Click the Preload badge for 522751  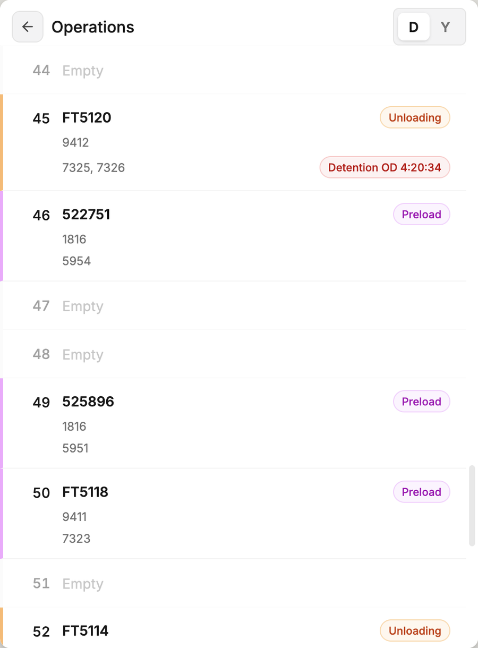coord(422,214)
